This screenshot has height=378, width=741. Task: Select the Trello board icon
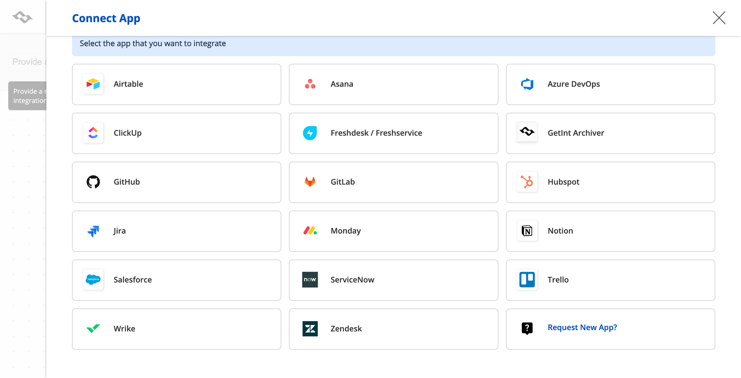click(527, 280)
